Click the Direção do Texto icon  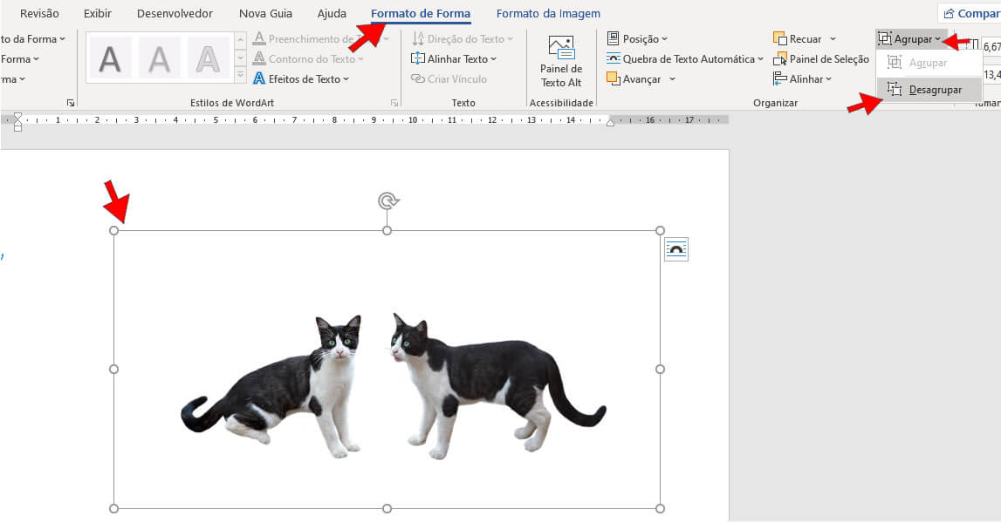(419, 39)
